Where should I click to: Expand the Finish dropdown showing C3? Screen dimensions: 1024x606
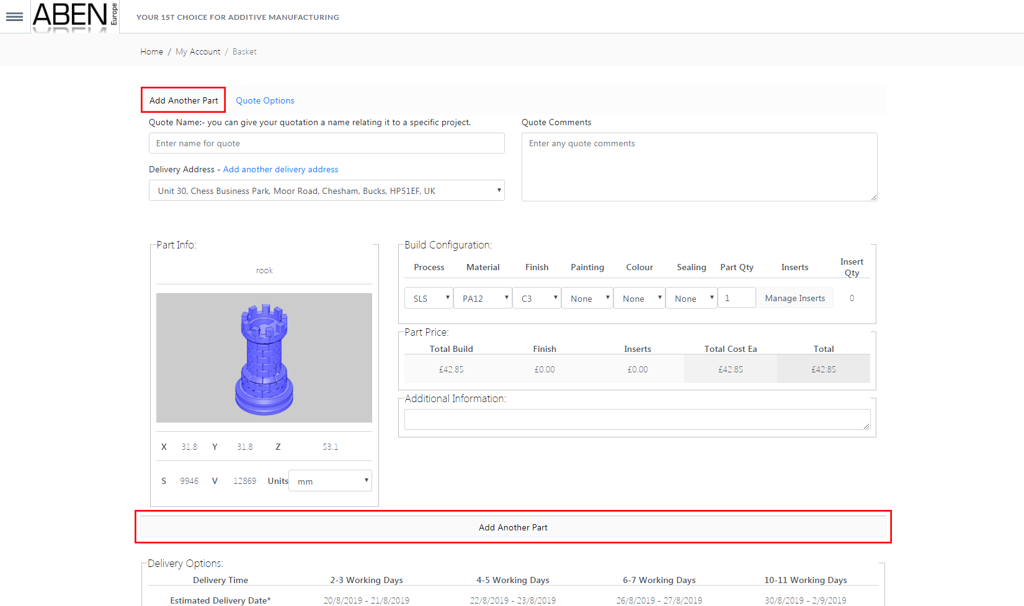[536, 298]
